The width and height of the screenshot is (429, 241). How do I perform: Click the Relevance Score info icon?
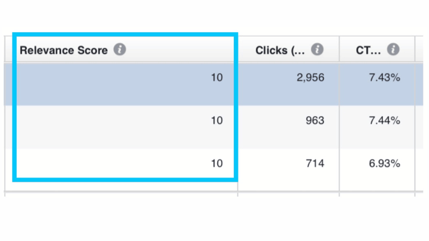coord(120,49)
